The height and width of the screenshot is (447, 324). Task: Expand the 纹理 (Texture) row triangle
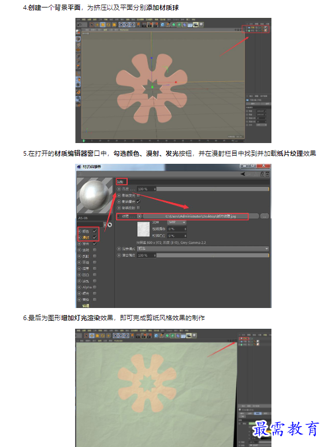[118, 216]
